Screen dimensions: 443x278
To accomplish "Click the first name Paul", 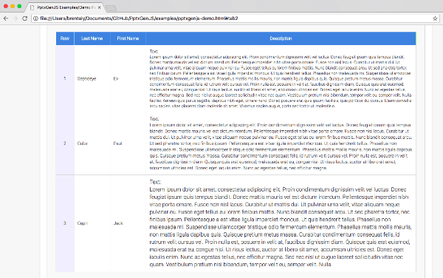I will point(118,143).
